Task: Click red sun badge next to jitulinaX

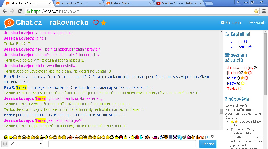Action: pos(250,73)
